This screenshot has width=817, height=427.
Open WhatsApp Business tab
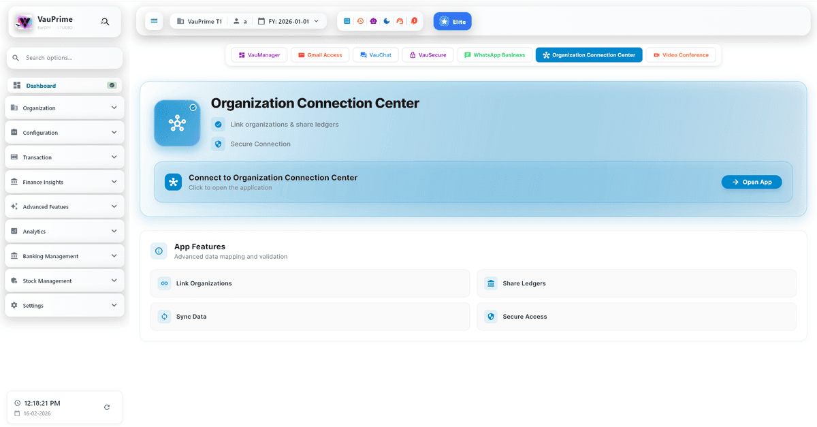pyautogui.click(x=494, y=55)
